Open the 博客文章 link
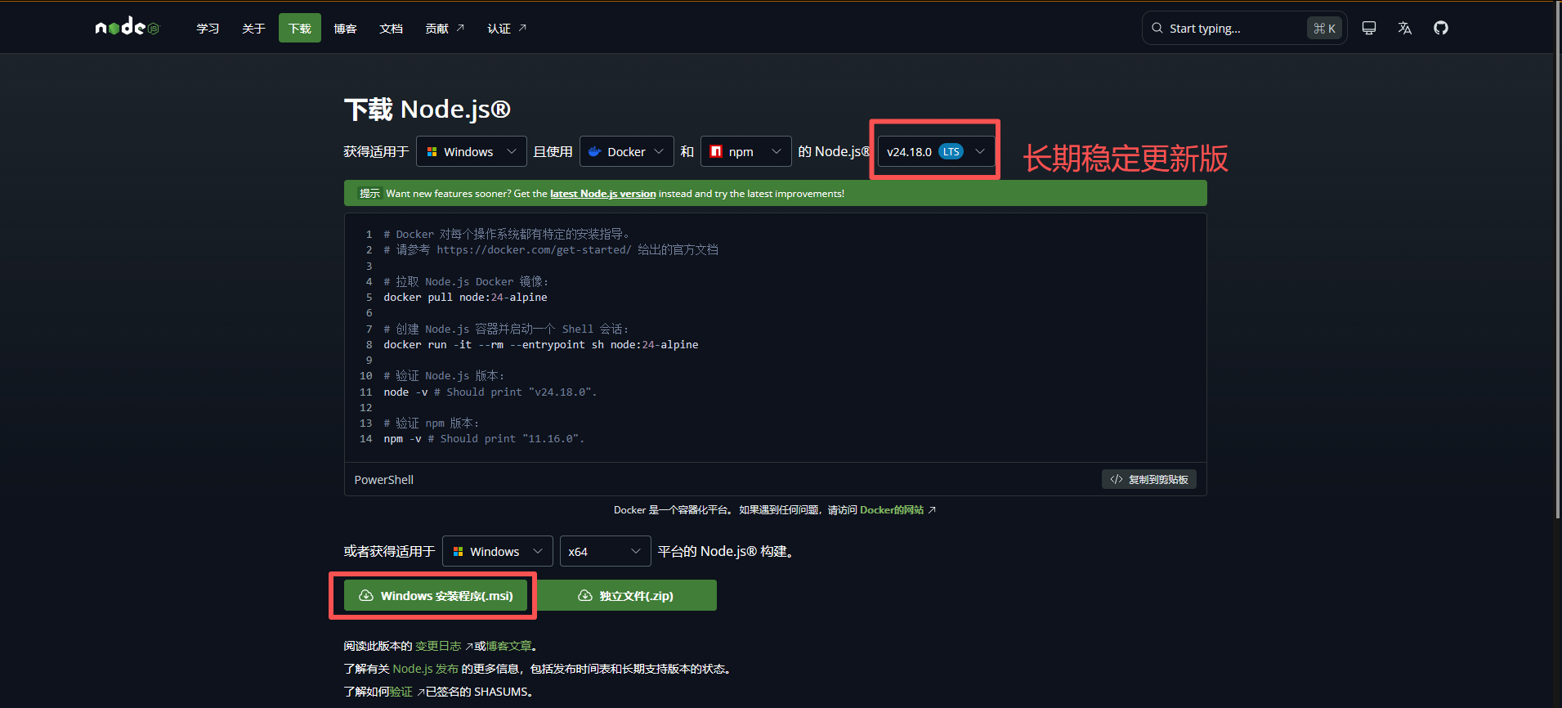 pyautogui.click(x=508, y=646)
